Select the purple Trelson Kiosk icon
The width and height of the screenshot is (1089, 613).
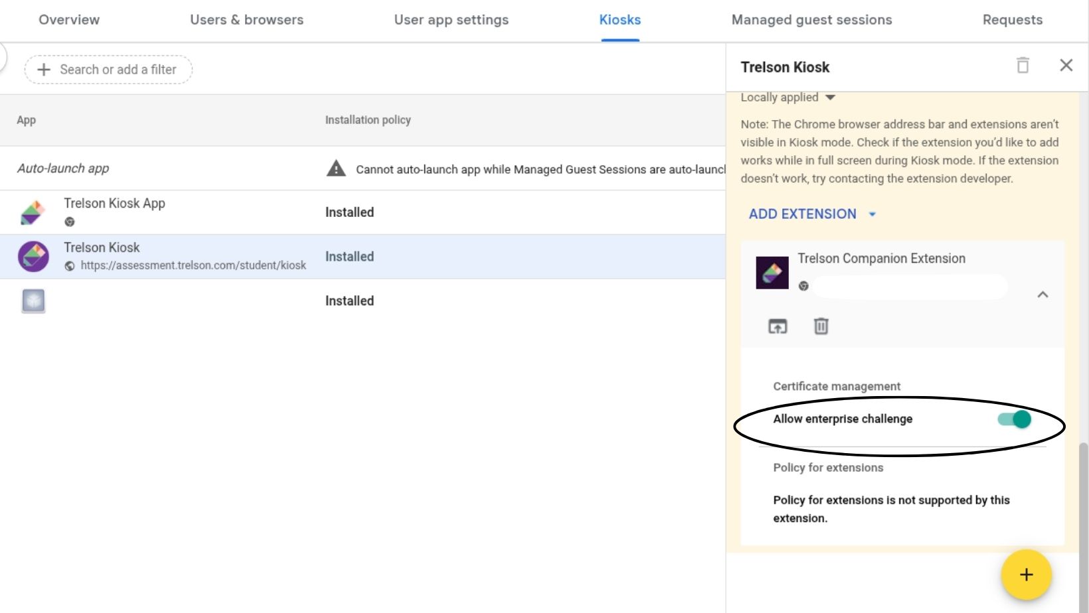pos(33,257)
